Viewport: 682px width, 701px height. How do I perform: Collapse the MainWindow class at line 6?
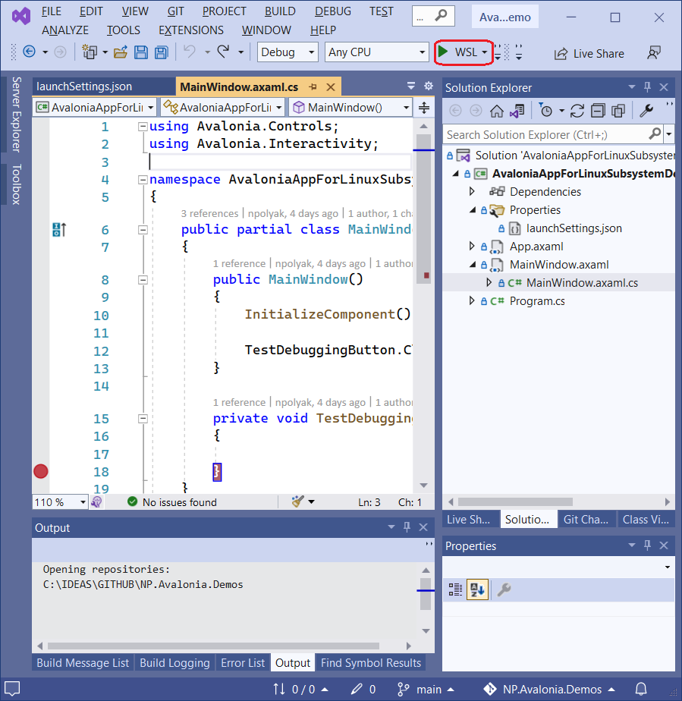[x=143, y=230]
